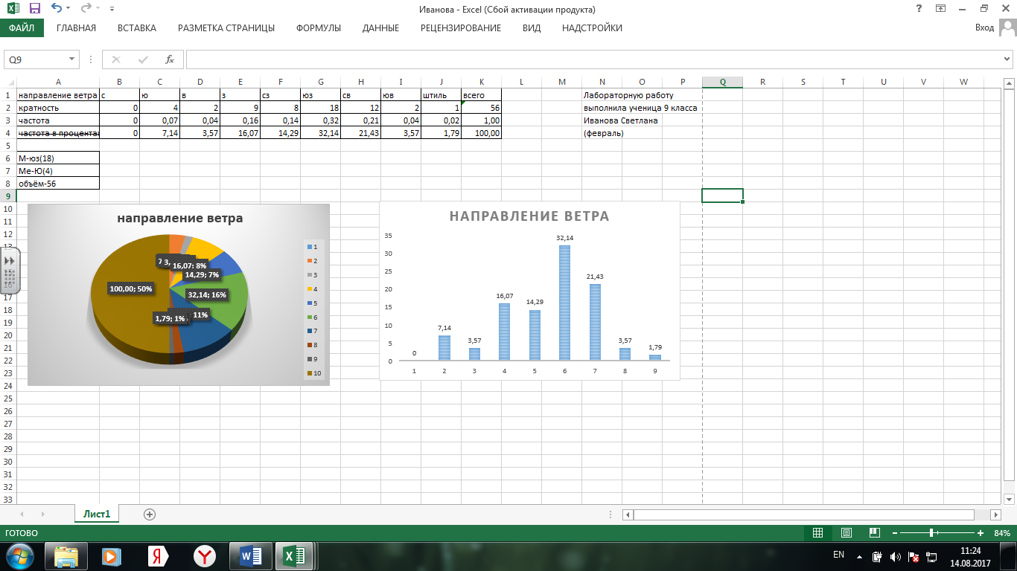
Task: Click cell 'Иванова Светлана'
Action: [x=620, y=120]
